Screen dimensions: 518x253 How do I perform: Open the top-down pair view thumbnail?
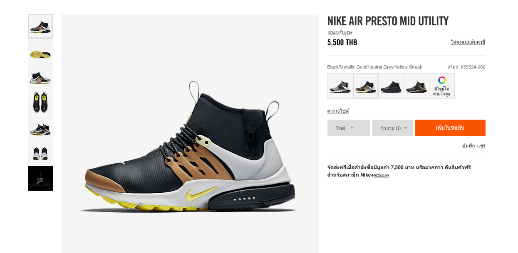(x=40, y=103)
